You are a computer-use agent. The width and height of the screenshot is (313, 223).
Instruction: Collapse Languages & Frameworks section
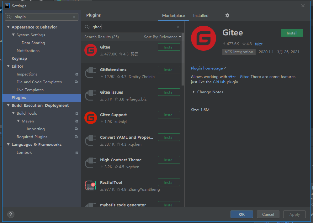[8, 144]
